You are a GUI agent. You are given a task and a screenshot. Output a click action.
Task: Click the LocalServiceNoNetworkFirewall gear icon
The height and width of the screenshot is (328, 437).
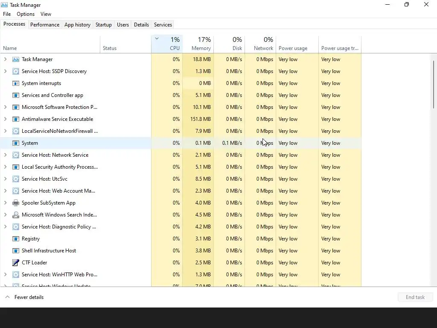tap(16, 131)
